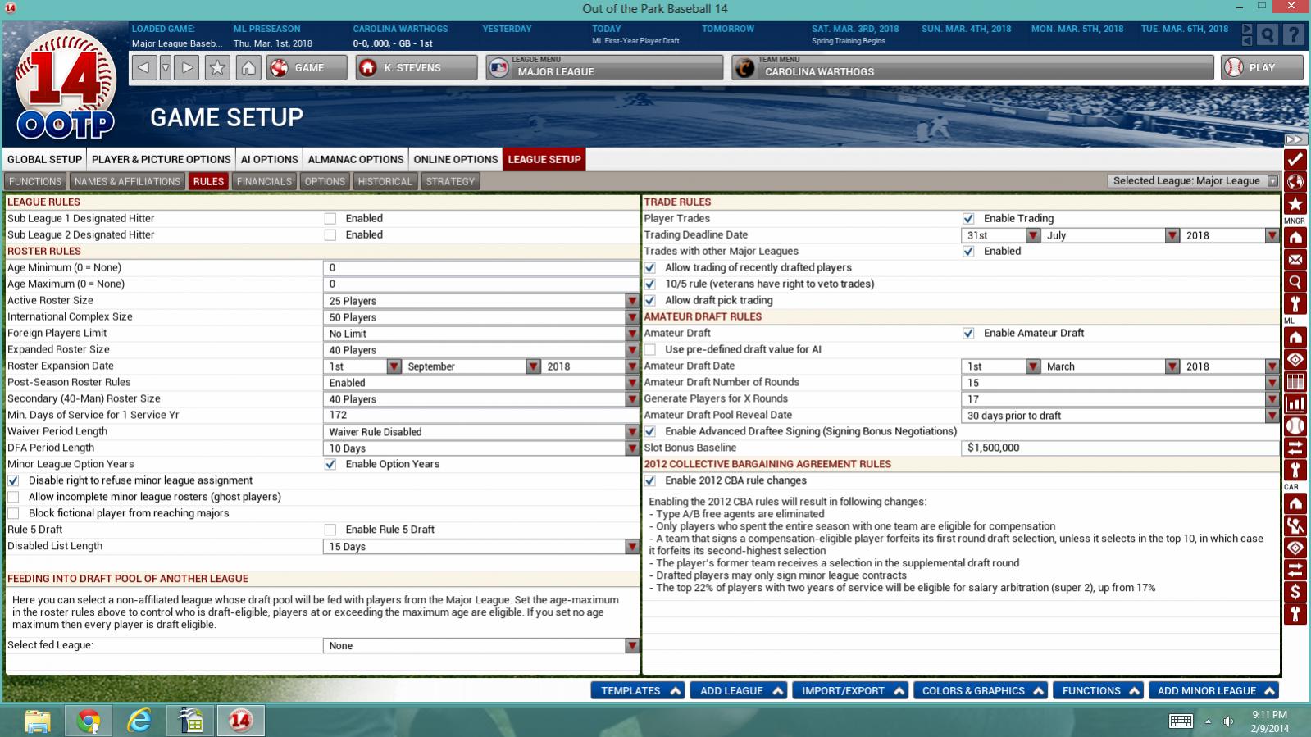Image resolution: width=1311 pixels, height=737 pixels.
Task: Open the Selected League dropdown
Action: coord(1272,181)
